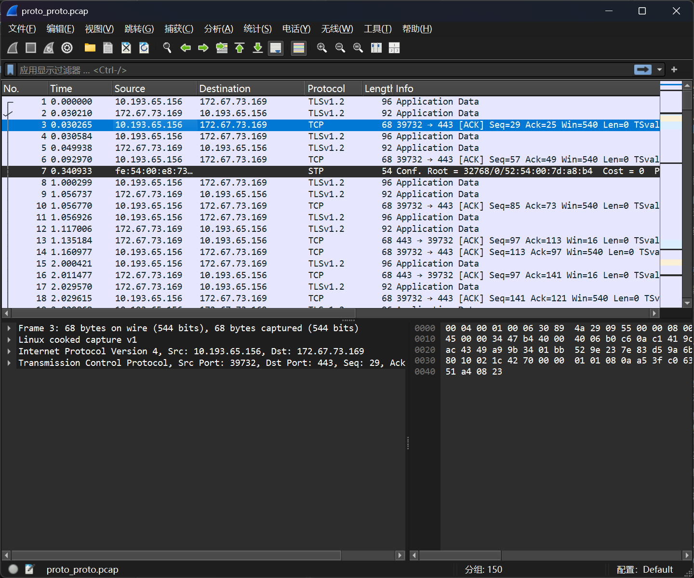694x578 pixels.
Task: Sort packets by Protocol column
Action: point(334,89)
